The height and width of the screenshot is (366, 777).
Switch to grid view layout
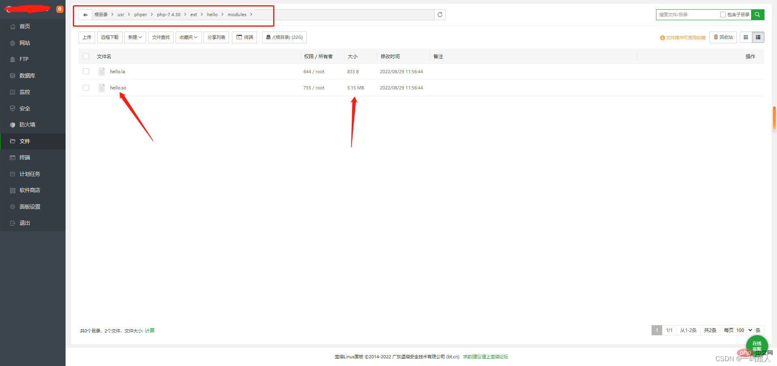tap(746, 37)
